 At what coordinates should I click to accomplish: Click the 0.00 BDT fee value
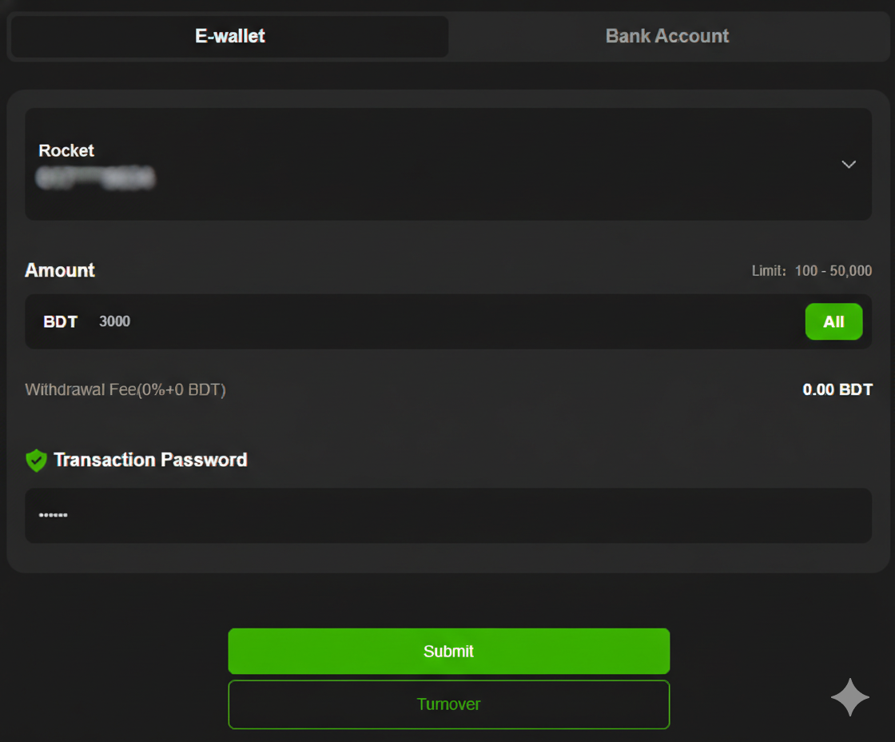837,389
